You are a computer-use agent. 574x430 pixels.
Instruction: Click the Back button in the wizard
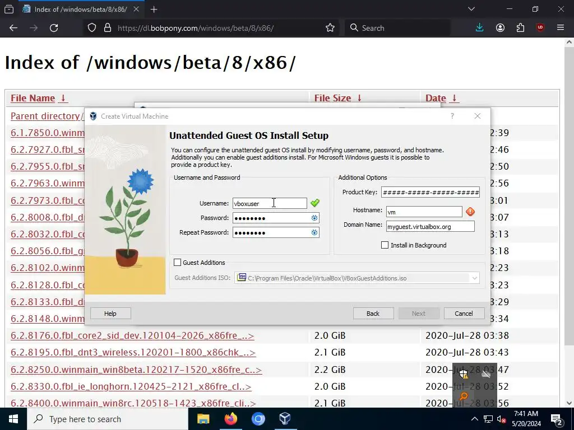(x=373, y=314)
